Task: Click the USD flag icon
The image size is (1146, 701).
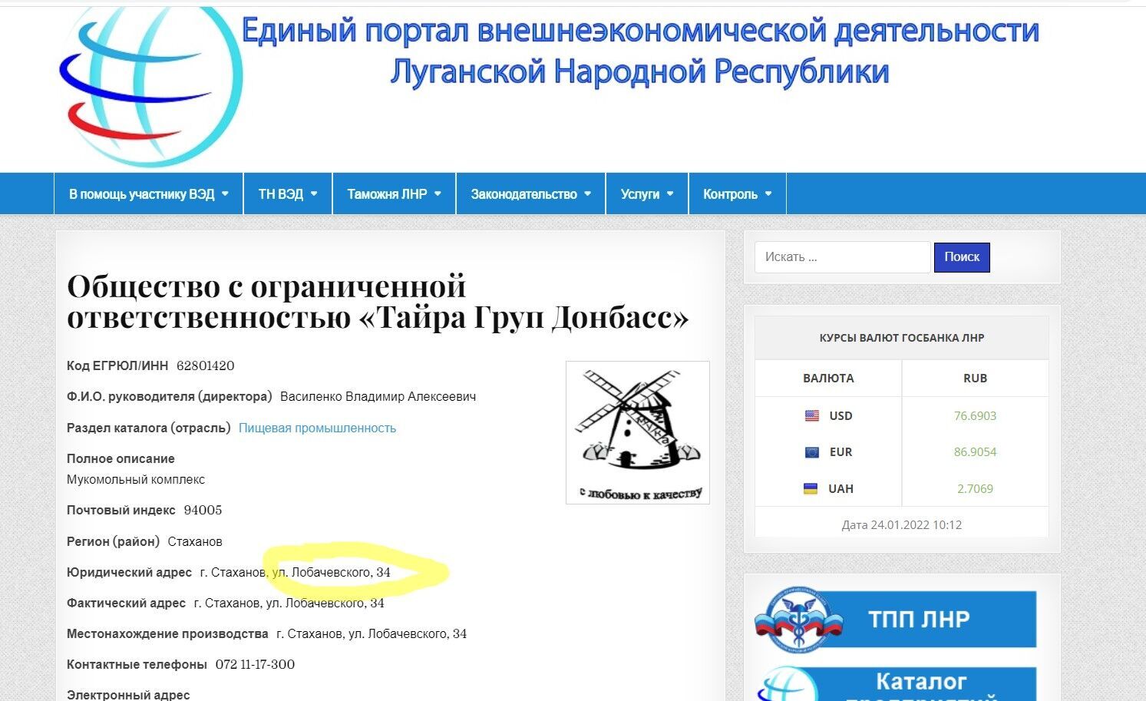Action: pos(811,415)
